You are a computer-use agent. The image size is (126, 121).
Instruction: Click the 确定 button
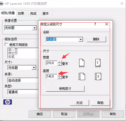[40, 114]
